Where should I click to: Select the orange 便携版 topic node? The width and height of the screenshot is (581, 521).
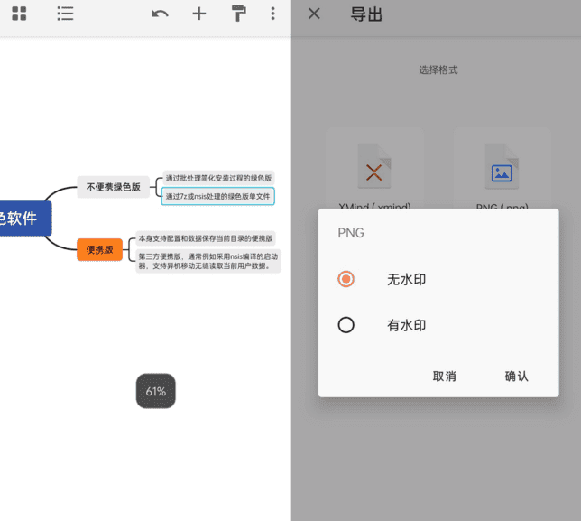(99, 249)
